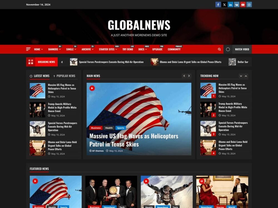Open the Instagram social icon
Image resolution: width=278 pixels, height=208 pixels.
coord(249,5)
